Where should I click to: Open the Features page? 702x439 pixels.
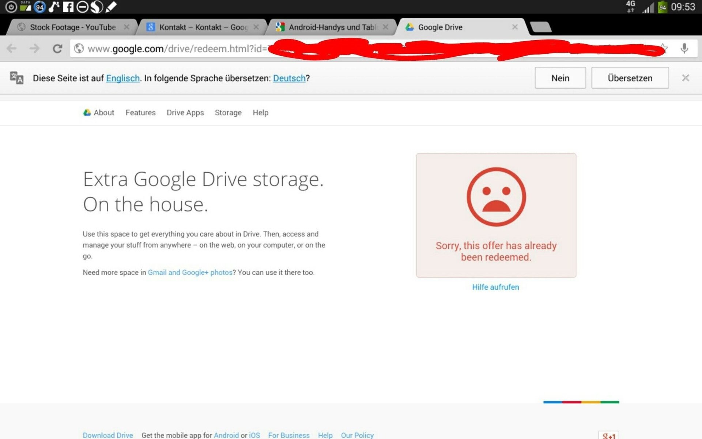pos(140,113)
